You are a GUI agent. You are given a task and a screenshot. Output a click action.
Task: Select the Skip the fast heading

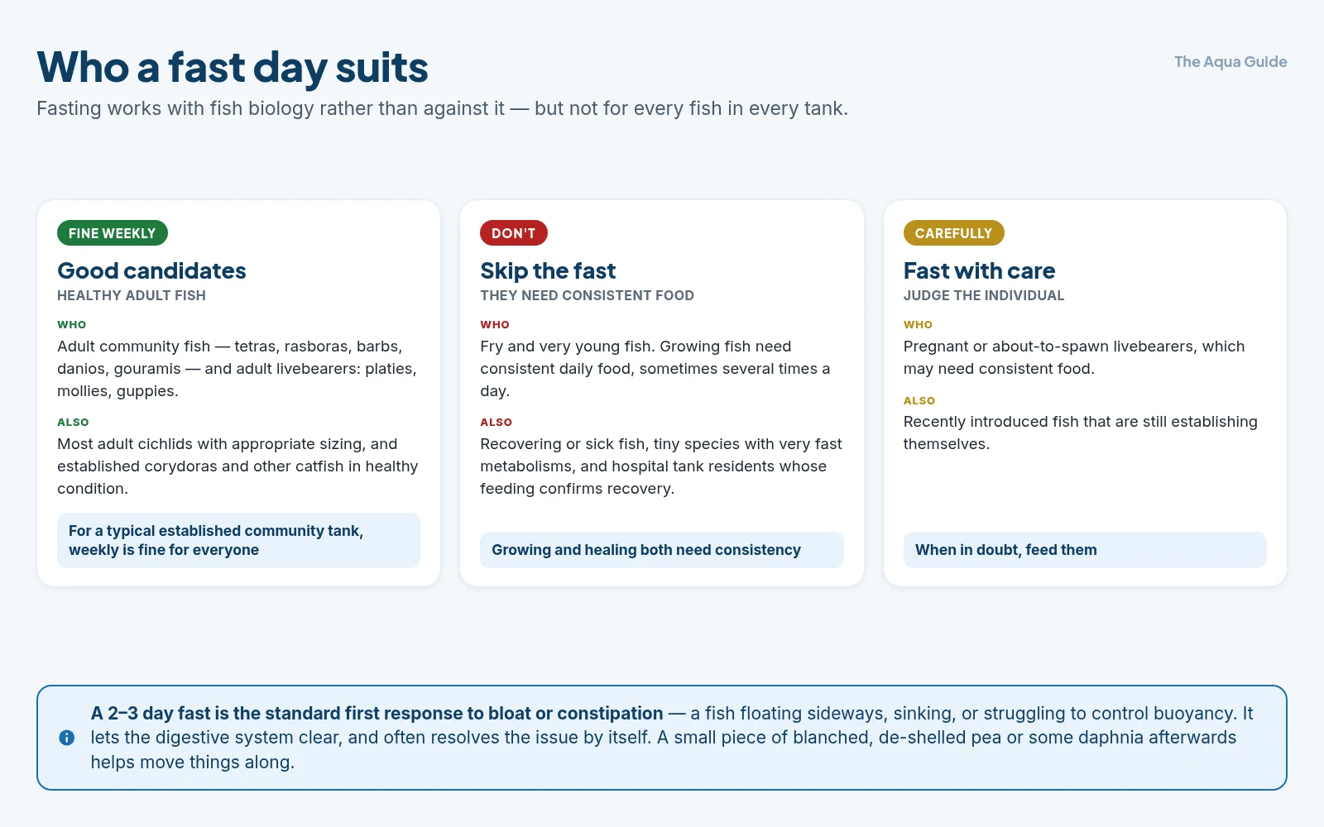548,270
